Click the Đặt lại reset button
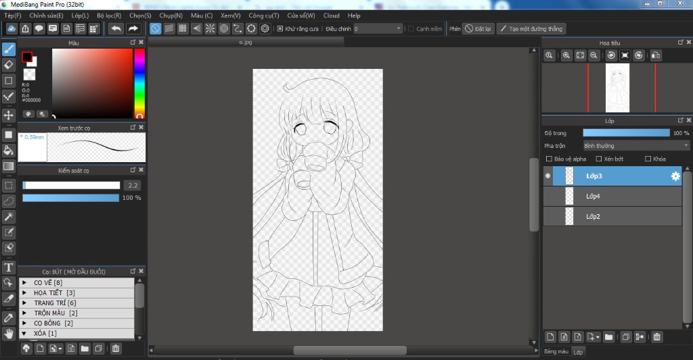 tap(478, 28)
